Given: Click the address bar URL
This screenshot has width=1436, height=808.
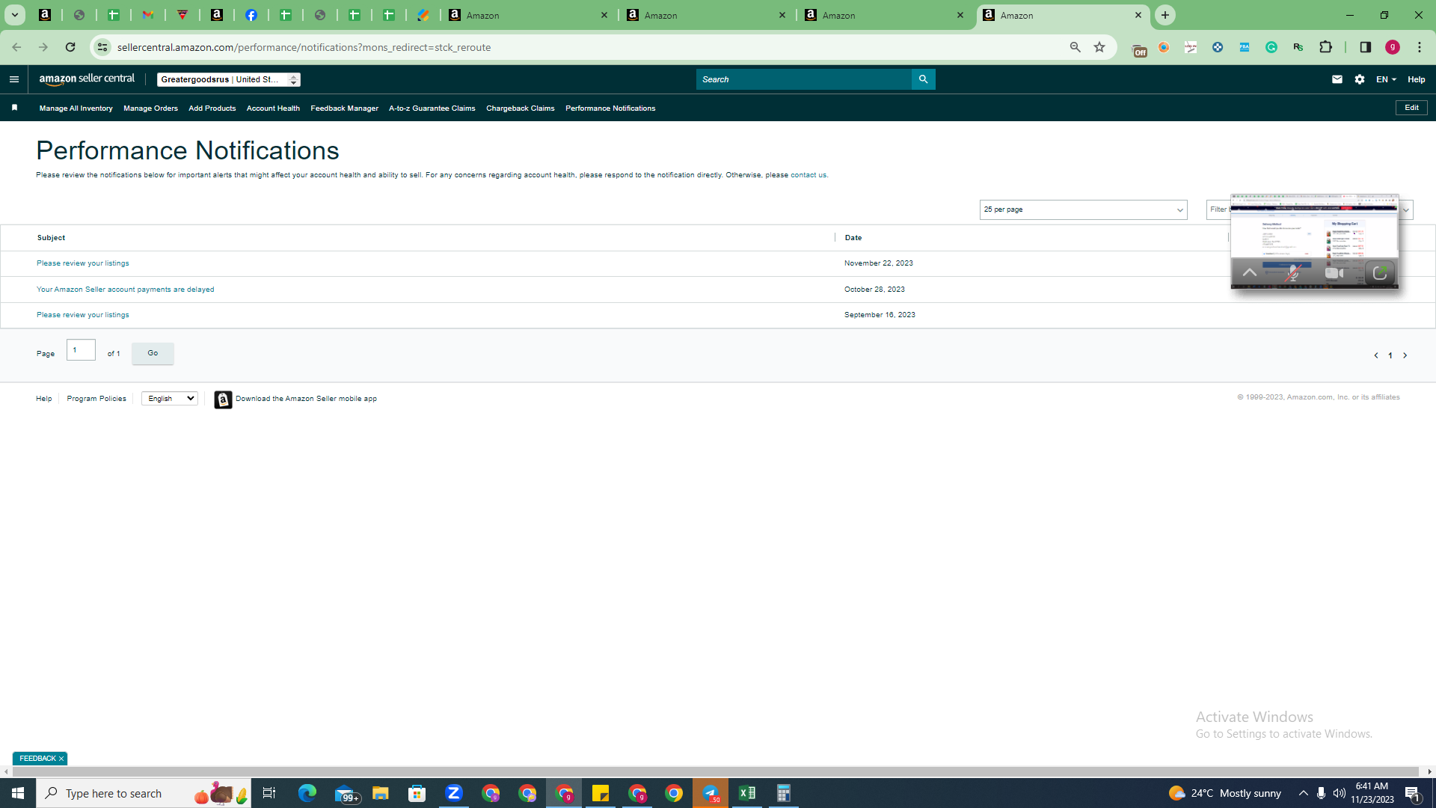Looking at the screenshot, I should [304, 47].
